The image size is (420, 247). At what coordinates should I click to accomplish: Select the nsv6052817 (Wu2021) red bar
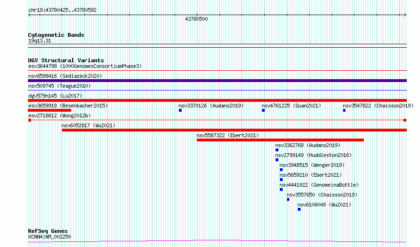point(235,130)
